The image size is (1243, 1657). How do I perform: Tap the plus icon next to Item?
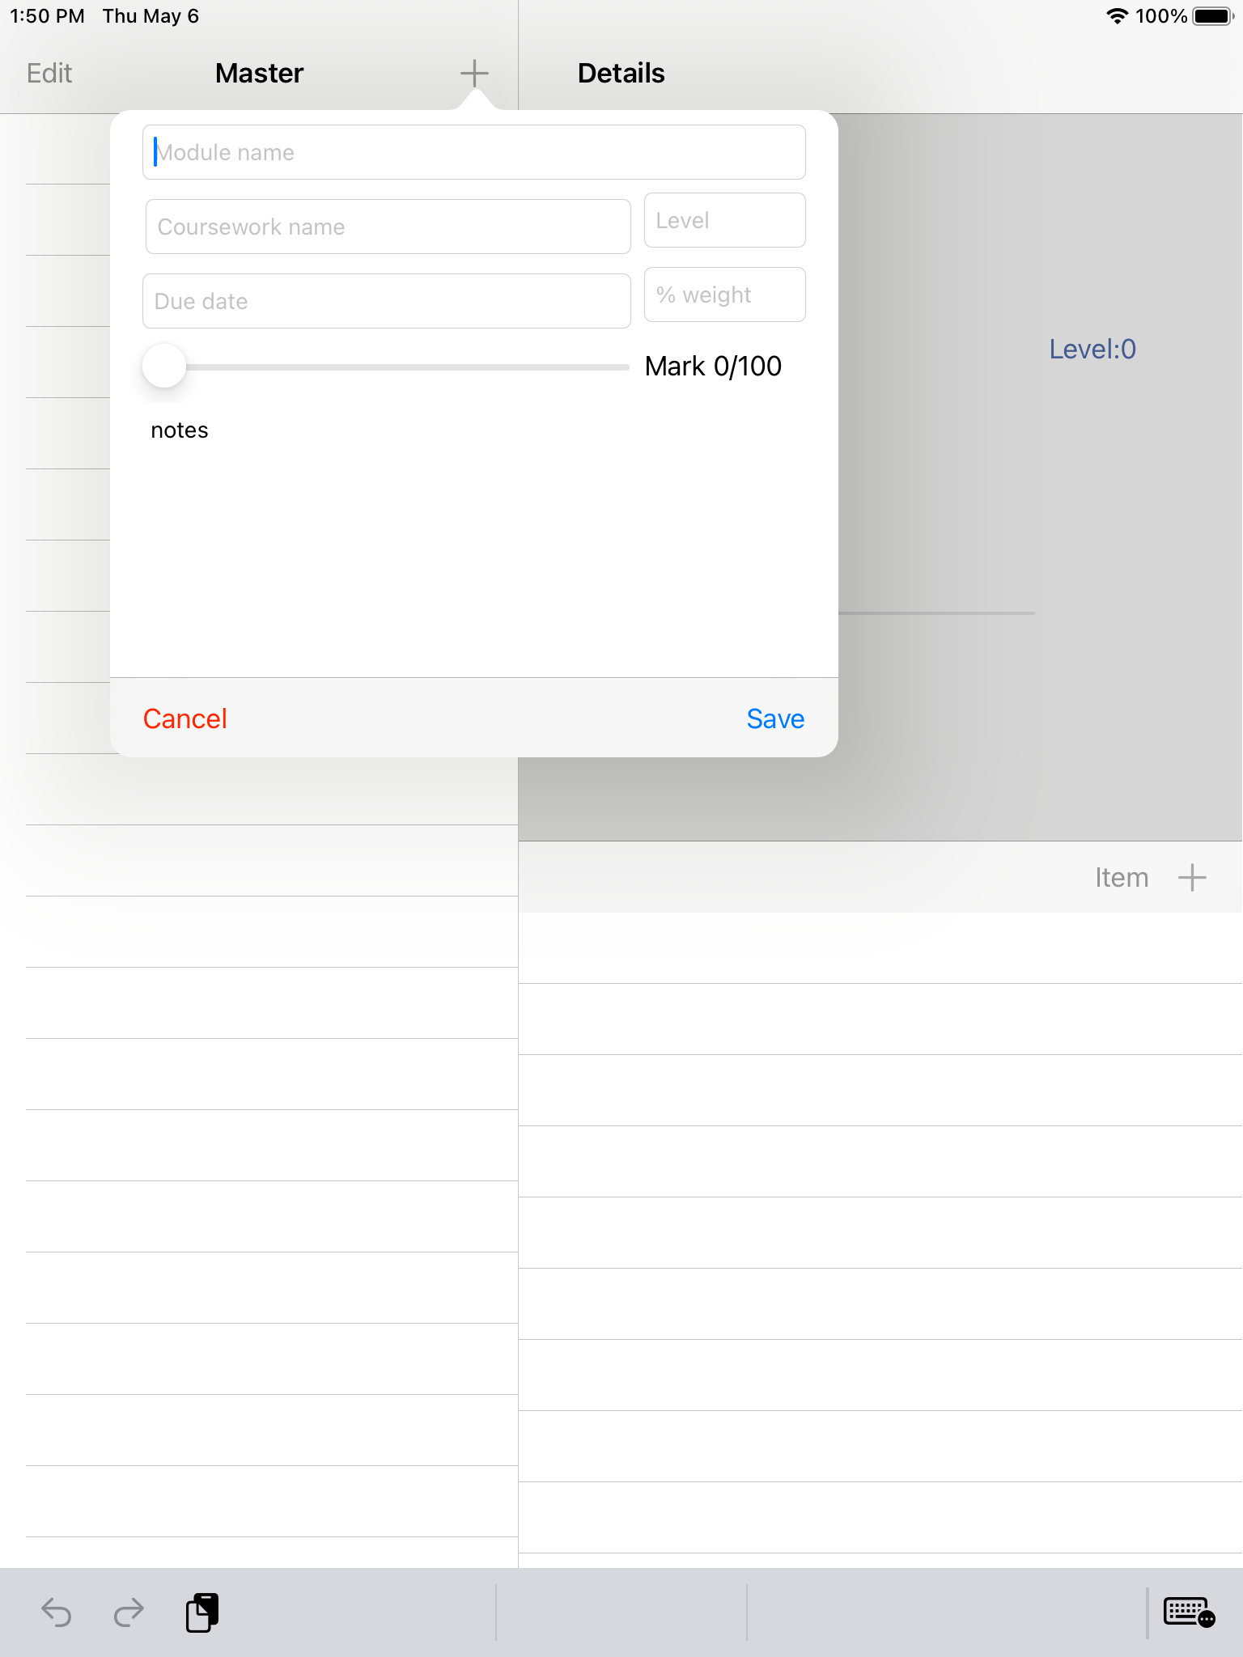[x=1192, y=877]
